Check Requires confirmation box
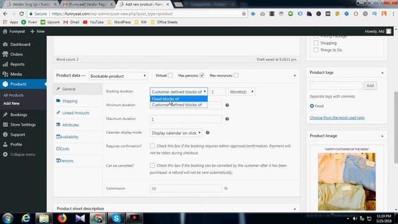Viewport: 398px width, 224px height. [x=152, y=146]
